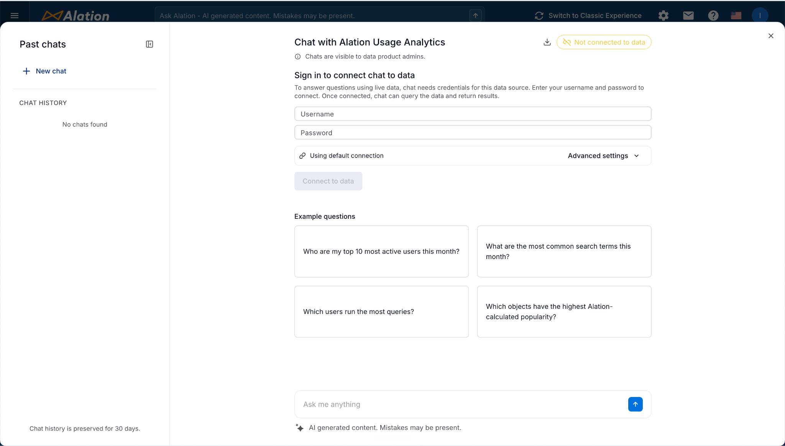Screen dimensions: 785x446
Task: Click the link icon beside default connection
Action: (302, 156)
